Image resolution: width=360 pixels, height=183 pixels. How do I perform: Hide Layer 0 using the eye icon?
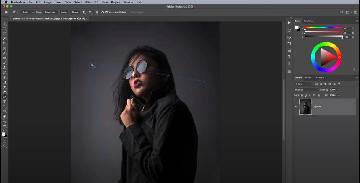click(296, 107)
